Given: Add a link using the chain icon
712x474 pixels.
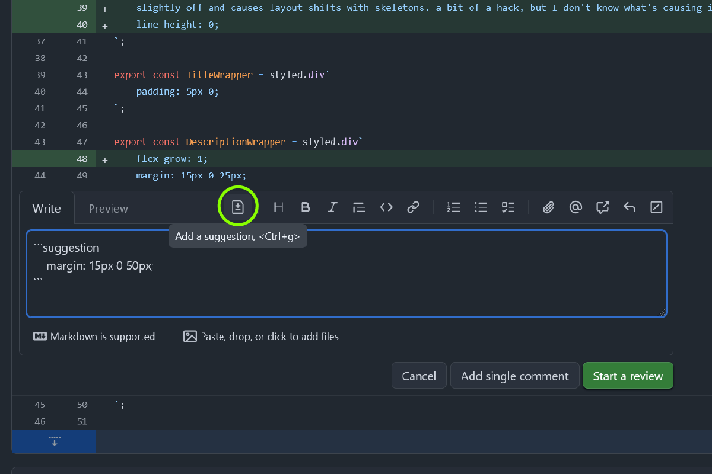Looking at the screenshot, I should [413, 207].
